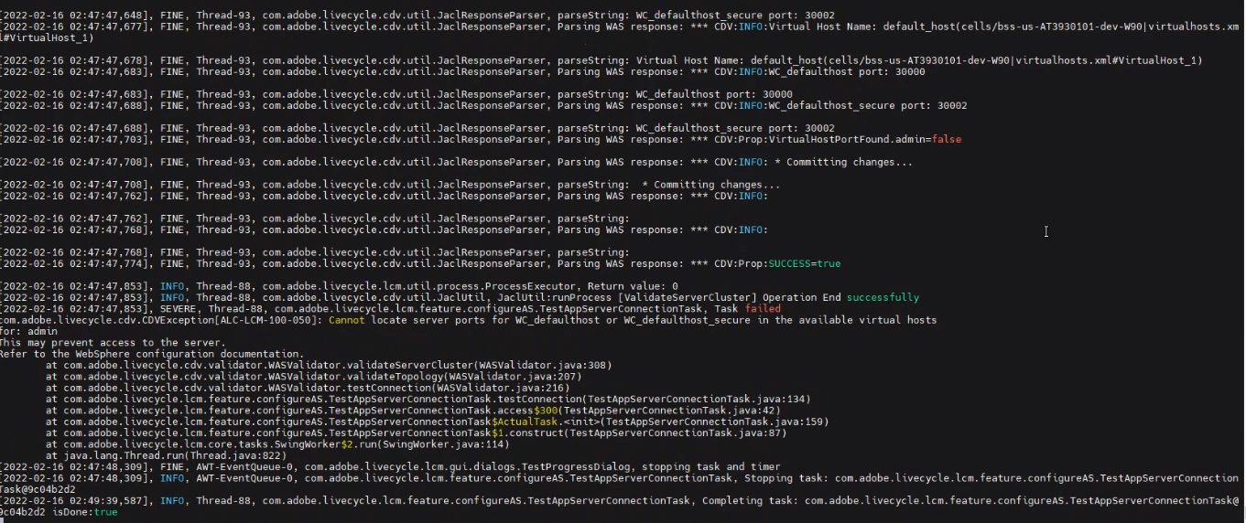Click 'ProcessExecutor, Return value: 0' text
Image resolution: width=1246 pixels, height=523 pixels.
[x=580, y=286]
